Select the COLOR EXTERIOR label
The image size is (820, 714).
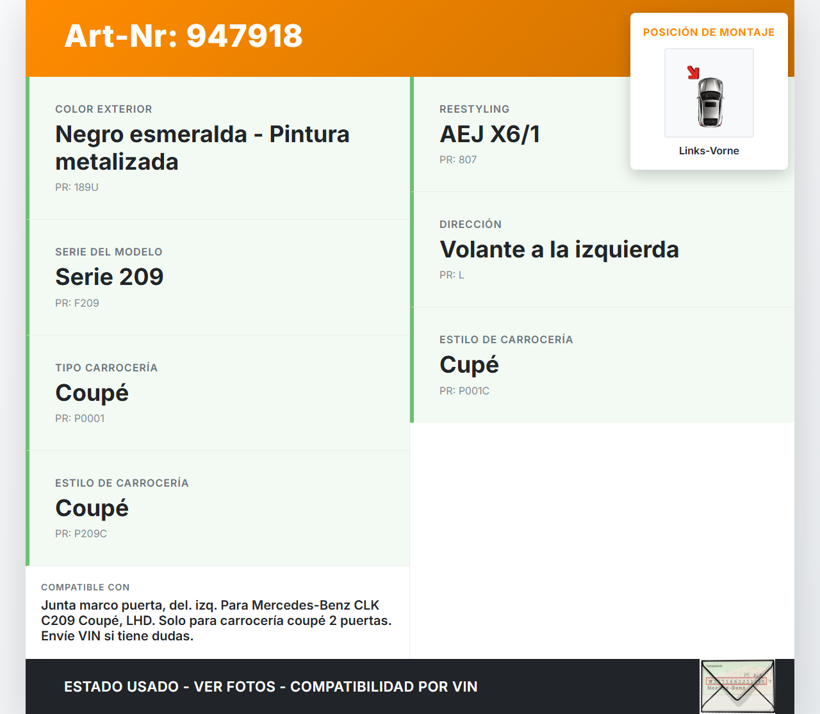pyautogui.click(x=104, y=110)
